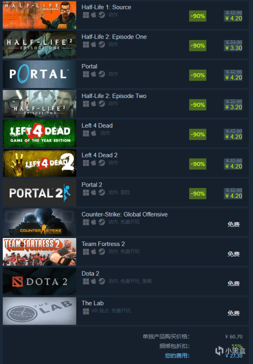253x364 pixels.
Task: Open the Left 4 Dead 2 banner image
Action: [x=39, y=163]
